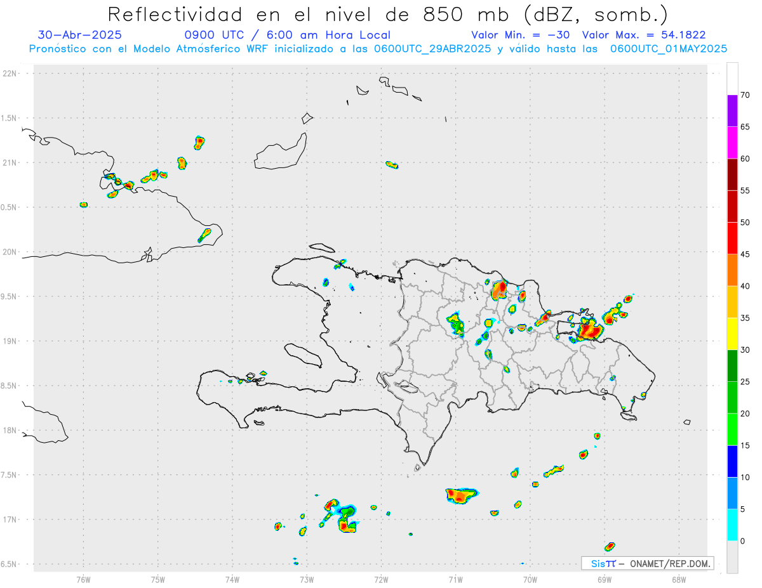Click the '8.5N' latitude label
Viewport: 762px width, 588px height.
click(x=10, y=386)
